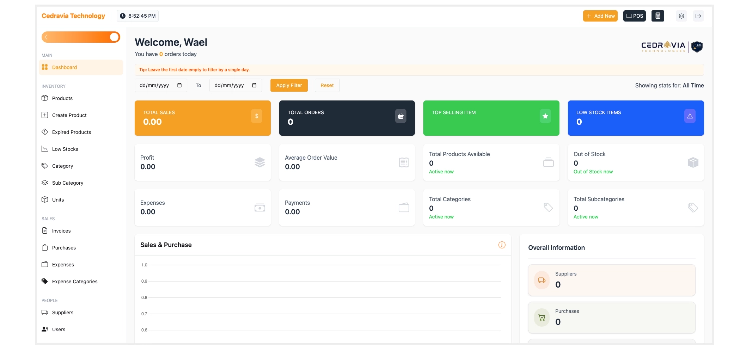Click the Sales & Purchase info icon
749x350 pixels.
[x=502, y=245]
